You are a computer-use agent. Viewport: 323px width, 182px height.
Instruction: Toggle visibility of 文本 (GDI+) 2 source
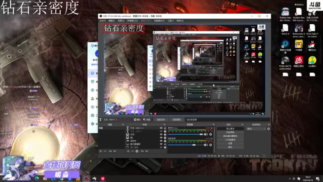(161, 128)
